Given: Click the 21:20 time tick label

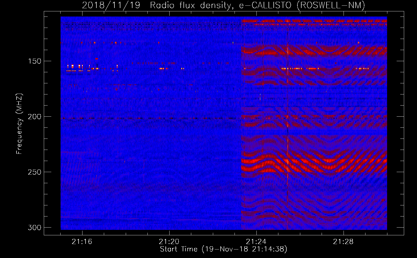Looking at the screenshot, I should point(169,242).
